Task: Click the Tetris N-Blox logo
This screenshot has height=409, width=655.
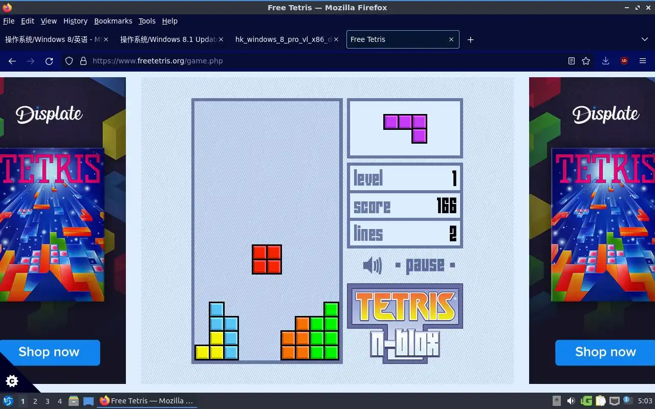Action: tap(405, 323)
